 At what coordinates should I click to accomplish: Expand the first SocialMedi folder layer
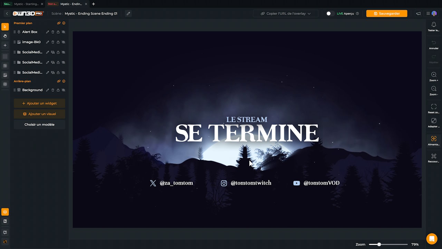coord(52,52)
